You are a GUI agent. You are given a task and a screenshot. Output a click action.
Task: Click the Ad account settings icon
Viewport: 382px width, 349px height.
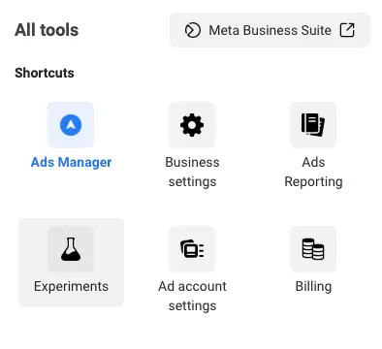[x=192, y=249]
